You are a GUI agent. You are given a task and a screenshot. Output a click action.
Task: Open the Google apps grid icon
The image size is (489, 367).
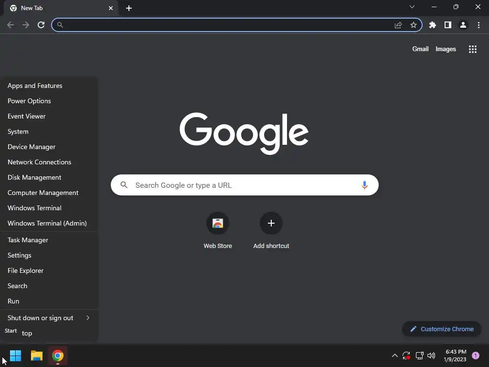pos(473,49)
